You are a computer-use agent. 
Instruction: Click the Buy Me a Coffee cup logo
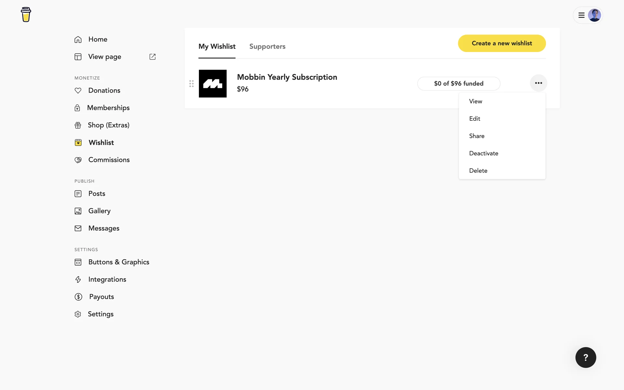[x=26, y=15]
